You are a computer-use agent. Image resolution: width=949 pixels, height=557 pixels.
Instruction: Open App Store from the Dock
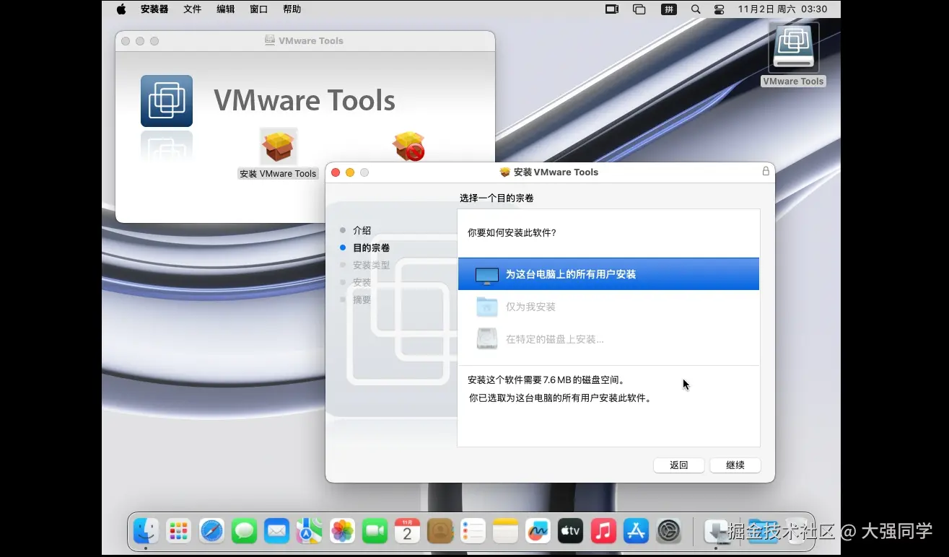click(636, 532)
